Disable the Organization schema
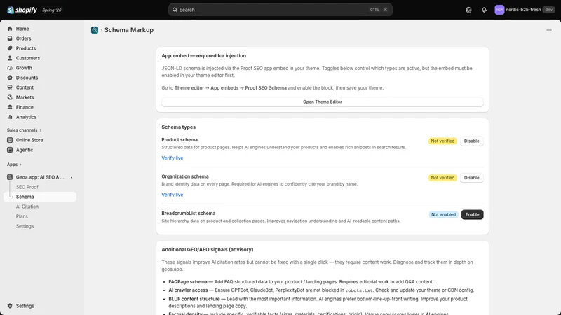The image size is (561, 315). (471, 178)
